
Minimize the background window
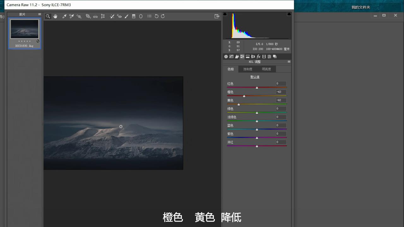click(x=375, y=15)
